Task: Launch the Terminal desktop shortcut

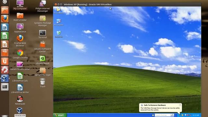Action: coord(43,34)
